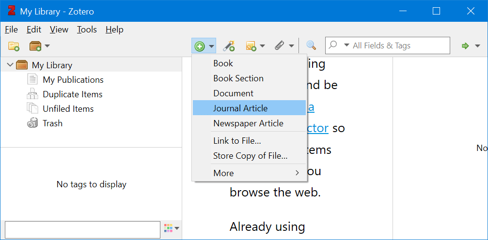Click the New Note icon
The width and height of the screenshot is (488, 240).
tap(251, 46)
